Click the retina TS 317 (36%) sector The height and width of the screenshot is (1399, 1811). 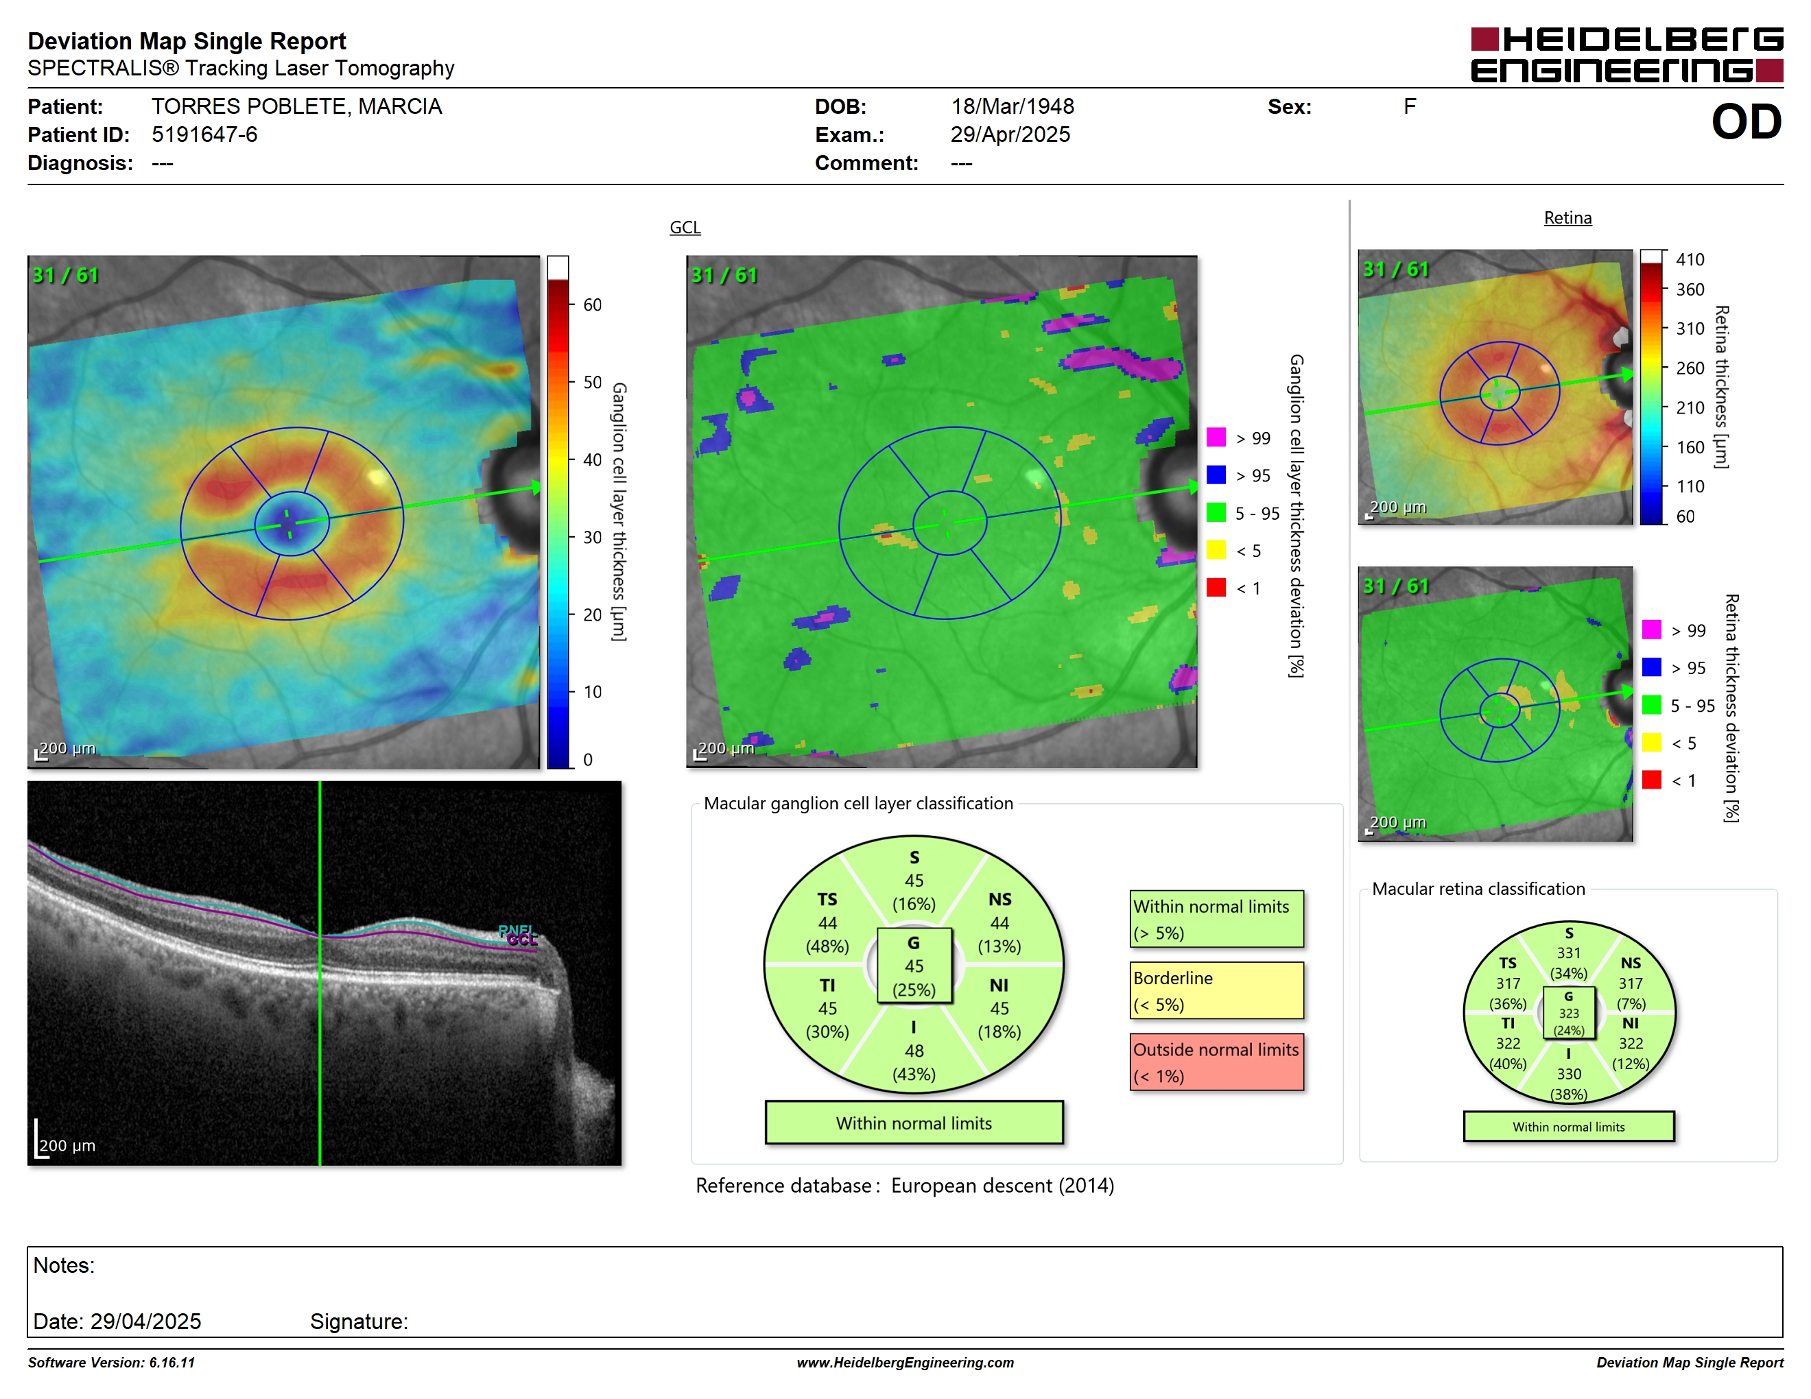point(1508,983)
